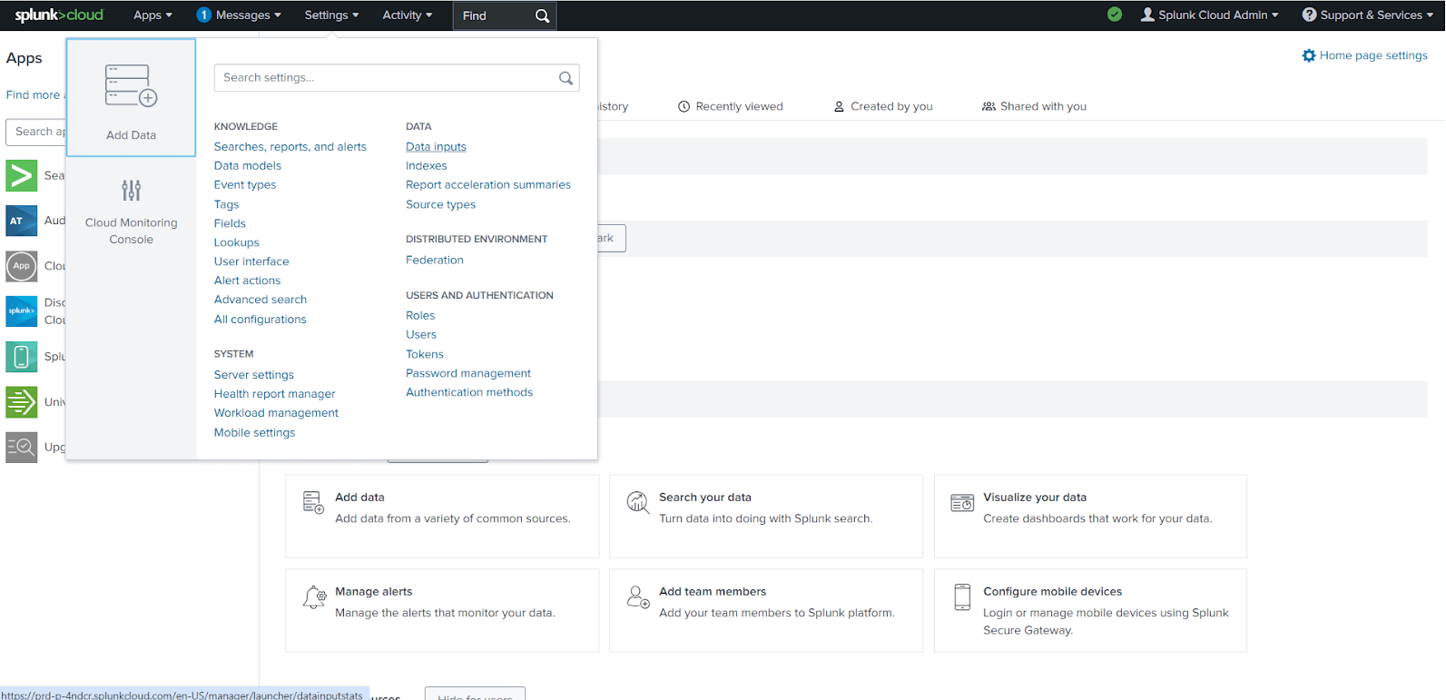1446x700 pixels.
Task: Click the Search your data card icon
Action: (638, 502)
